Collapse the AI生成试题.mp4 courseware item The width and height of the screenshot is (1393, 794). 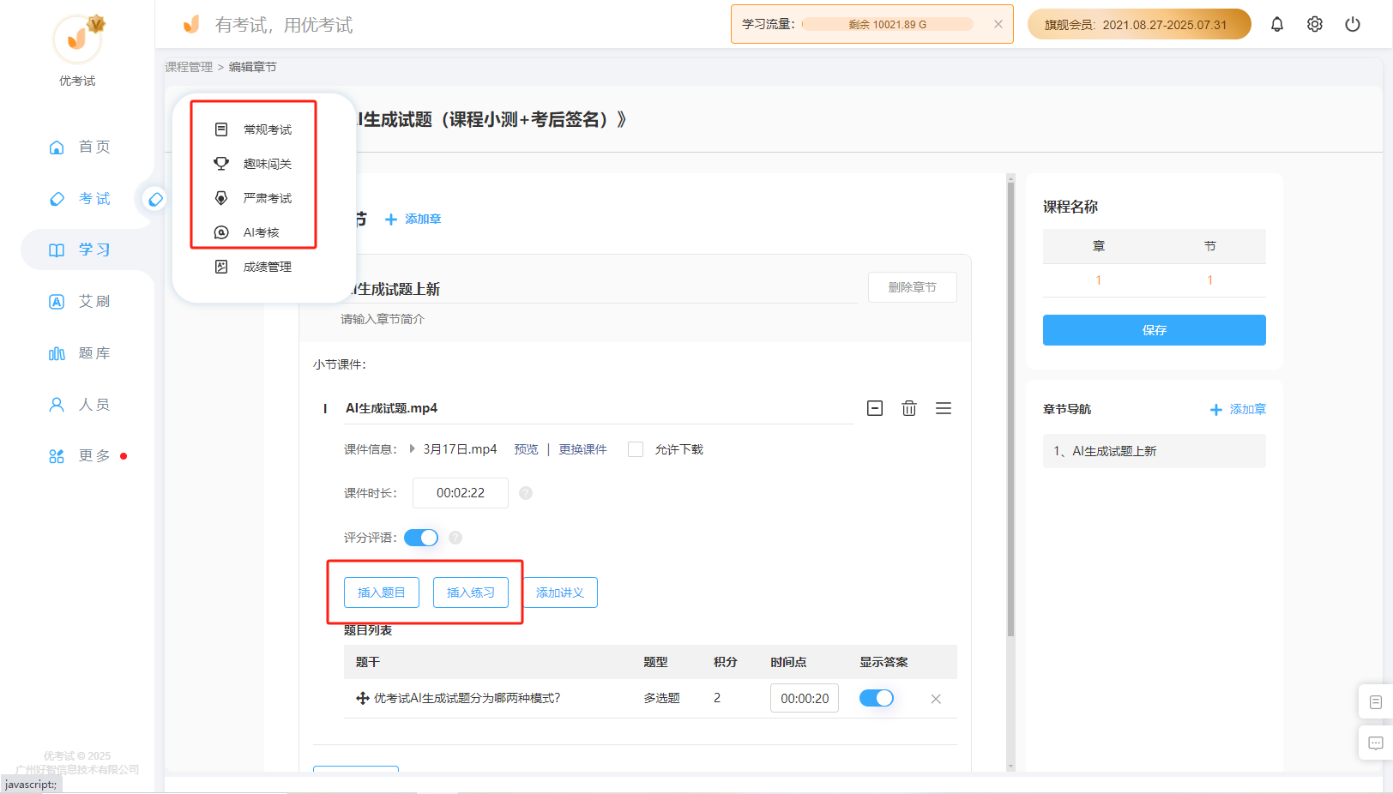(875, 408)
